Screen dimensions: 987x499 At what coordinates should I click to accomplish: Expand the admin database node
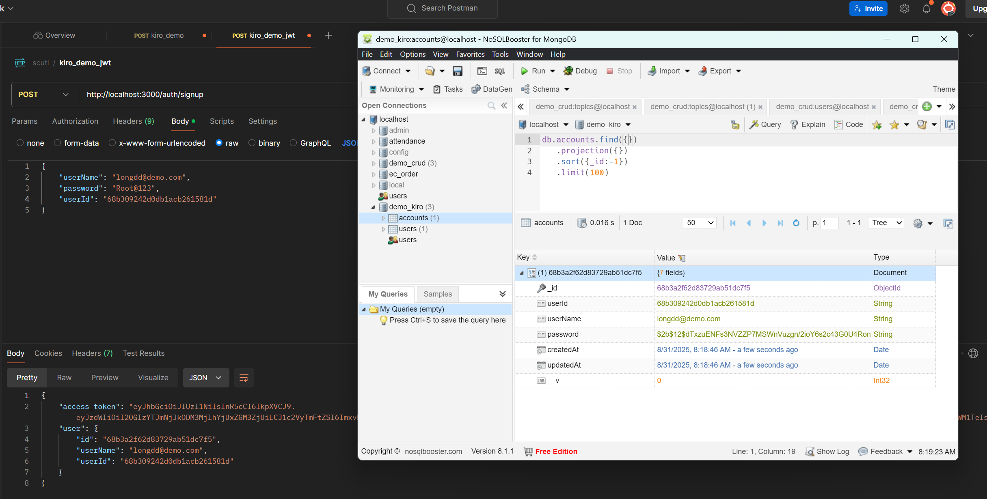[374, 131]
